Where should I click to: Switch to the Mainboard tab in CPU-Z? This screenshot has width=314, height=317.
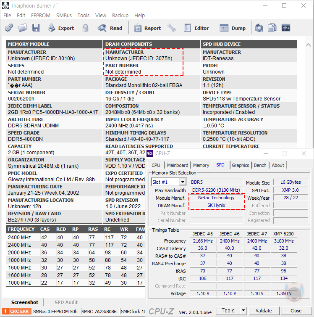178,165
